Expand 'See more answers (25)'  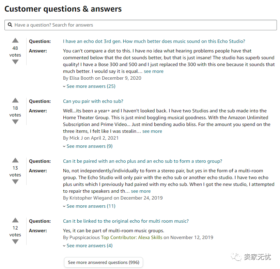tap(89, 86)
